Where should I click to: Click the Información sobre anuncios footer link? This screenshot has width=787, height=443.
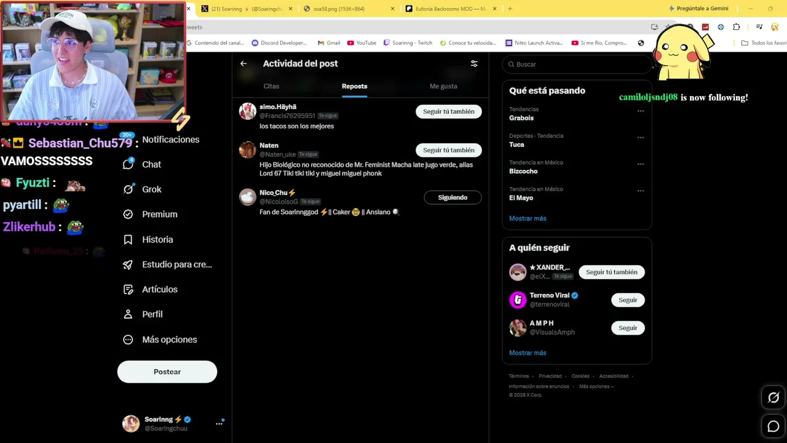(539, 386)
